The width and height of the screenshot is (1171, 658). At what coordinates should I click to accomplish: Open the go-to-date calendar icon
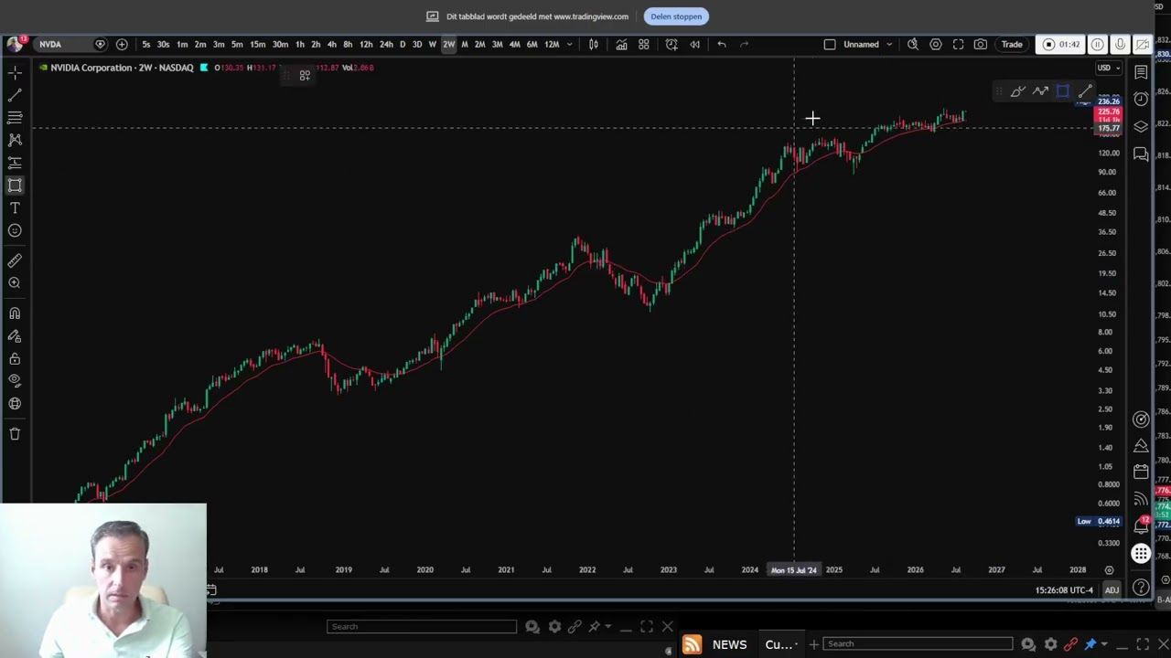[210, 590]
